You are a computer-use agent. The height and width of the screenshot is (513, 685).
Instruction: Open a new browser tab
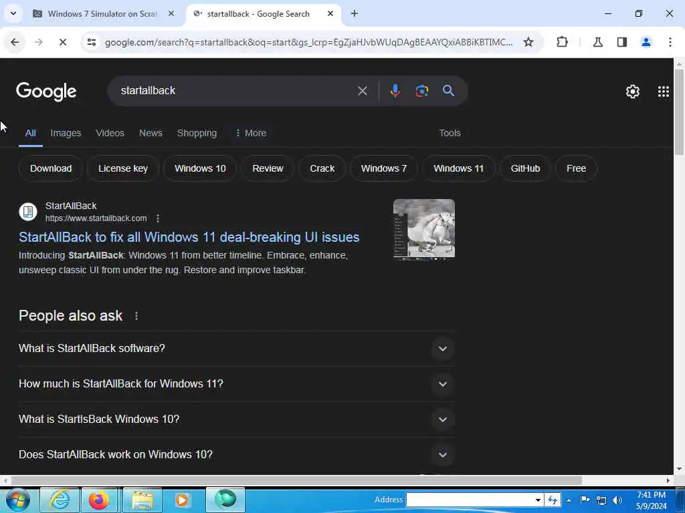tap(355, 13)
